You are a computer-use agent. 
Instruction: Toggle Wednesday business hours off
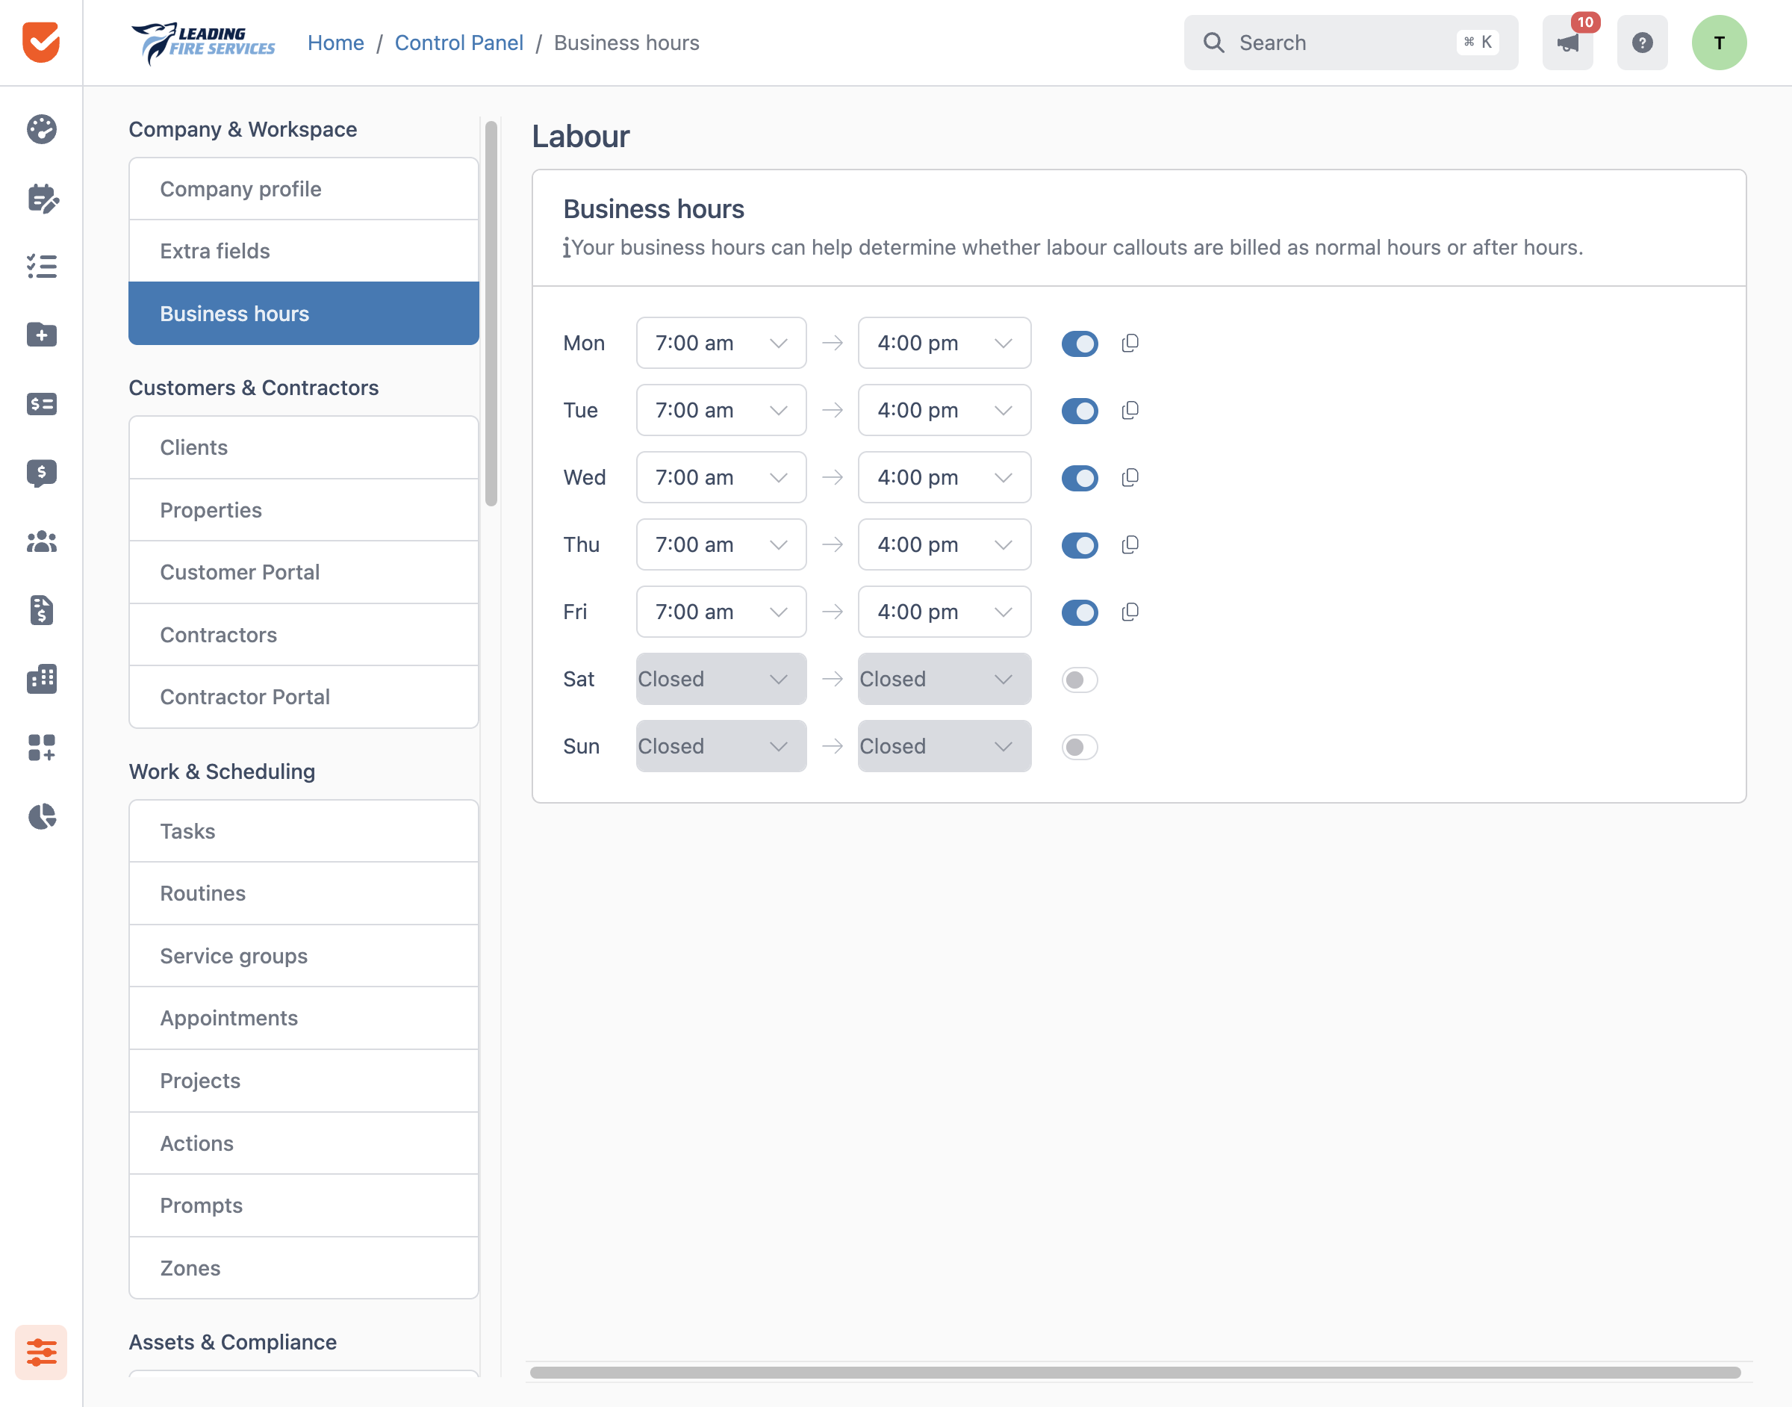[x=1080, y=478]
